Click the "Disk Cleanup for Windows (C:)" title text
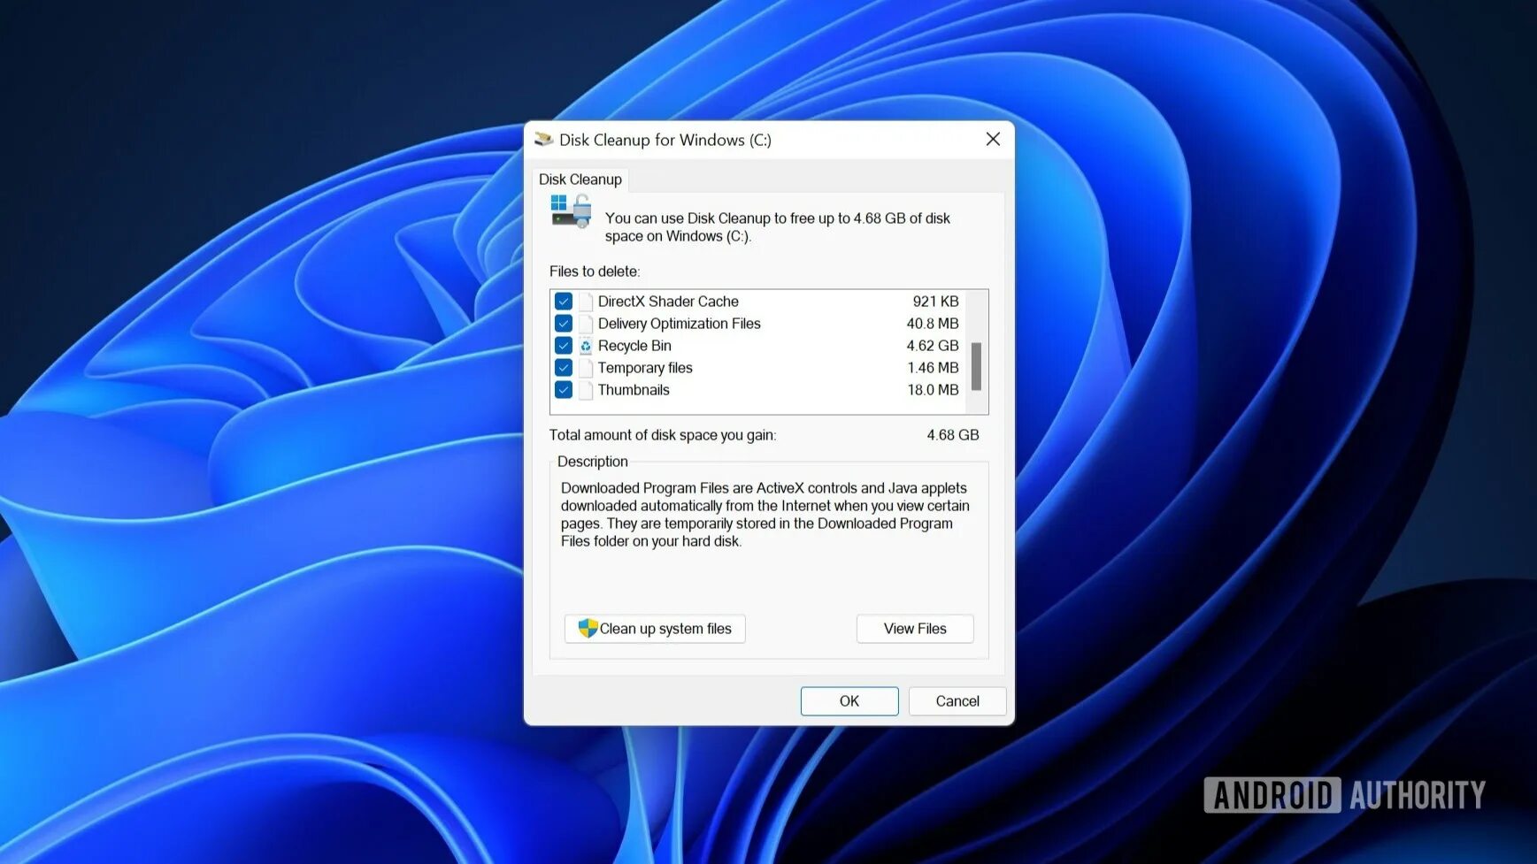Image resolution: width=1537 pixels, height=864 pixels. [x=665, y=140]
